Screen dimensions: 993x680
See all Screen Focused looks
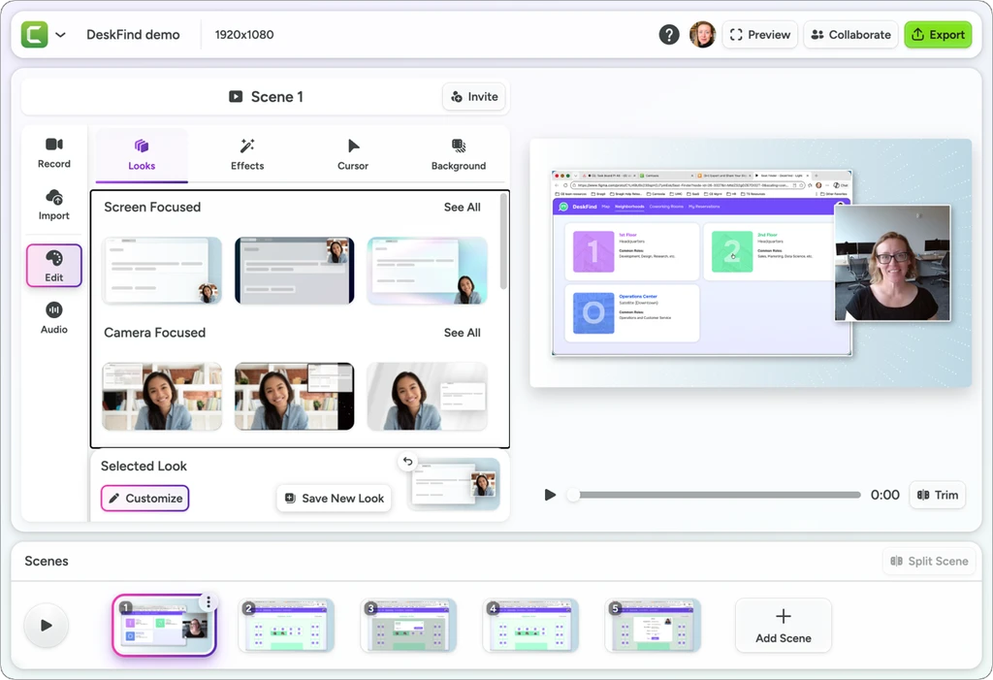(x=462, y=208)
